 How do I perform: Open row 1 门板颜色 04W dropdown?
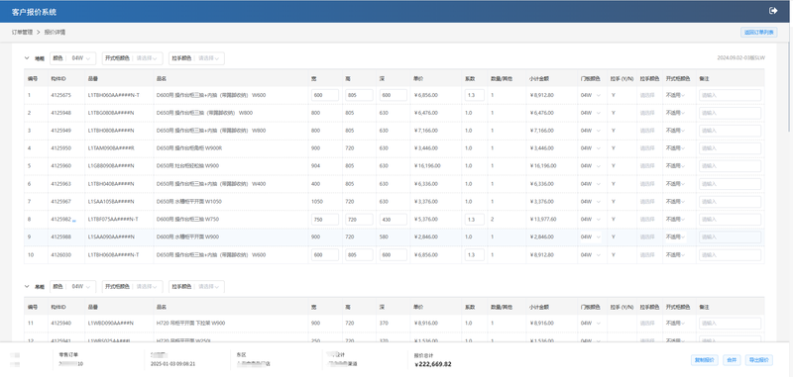[591, 95]
